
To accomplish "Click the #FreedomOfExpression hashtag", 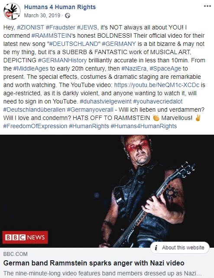I will 35,126.
